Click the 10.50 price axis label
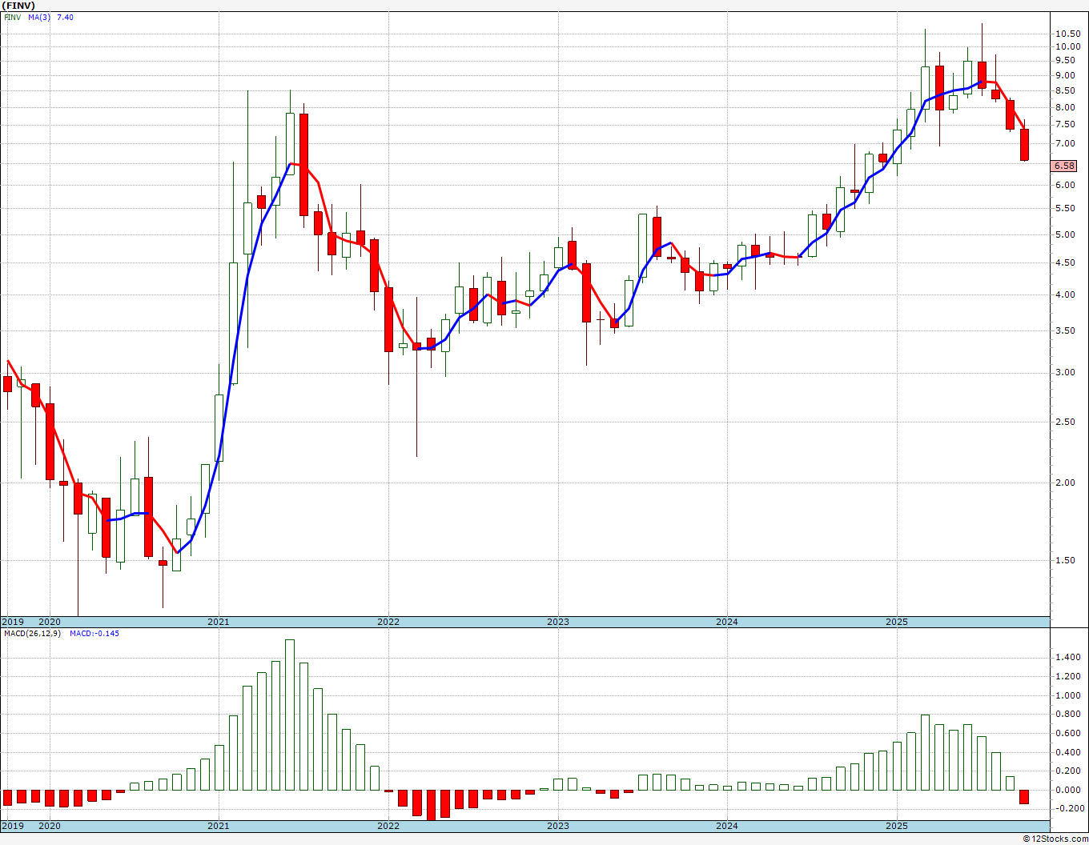Image resolution: width=1089 pixels, height=845 pixels. coord(1066,34)
